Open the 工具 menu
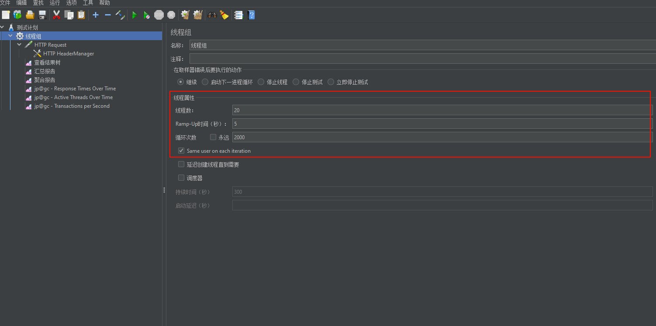Image resolution: width=656 pixels, height=326 pixels. click(x=88, y=3)
